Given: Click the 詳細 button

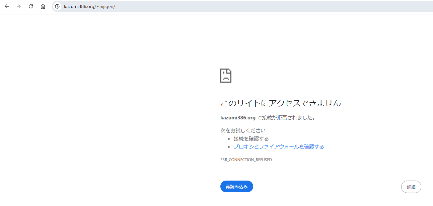Looking at the screenshot, I should coord(411,187).
